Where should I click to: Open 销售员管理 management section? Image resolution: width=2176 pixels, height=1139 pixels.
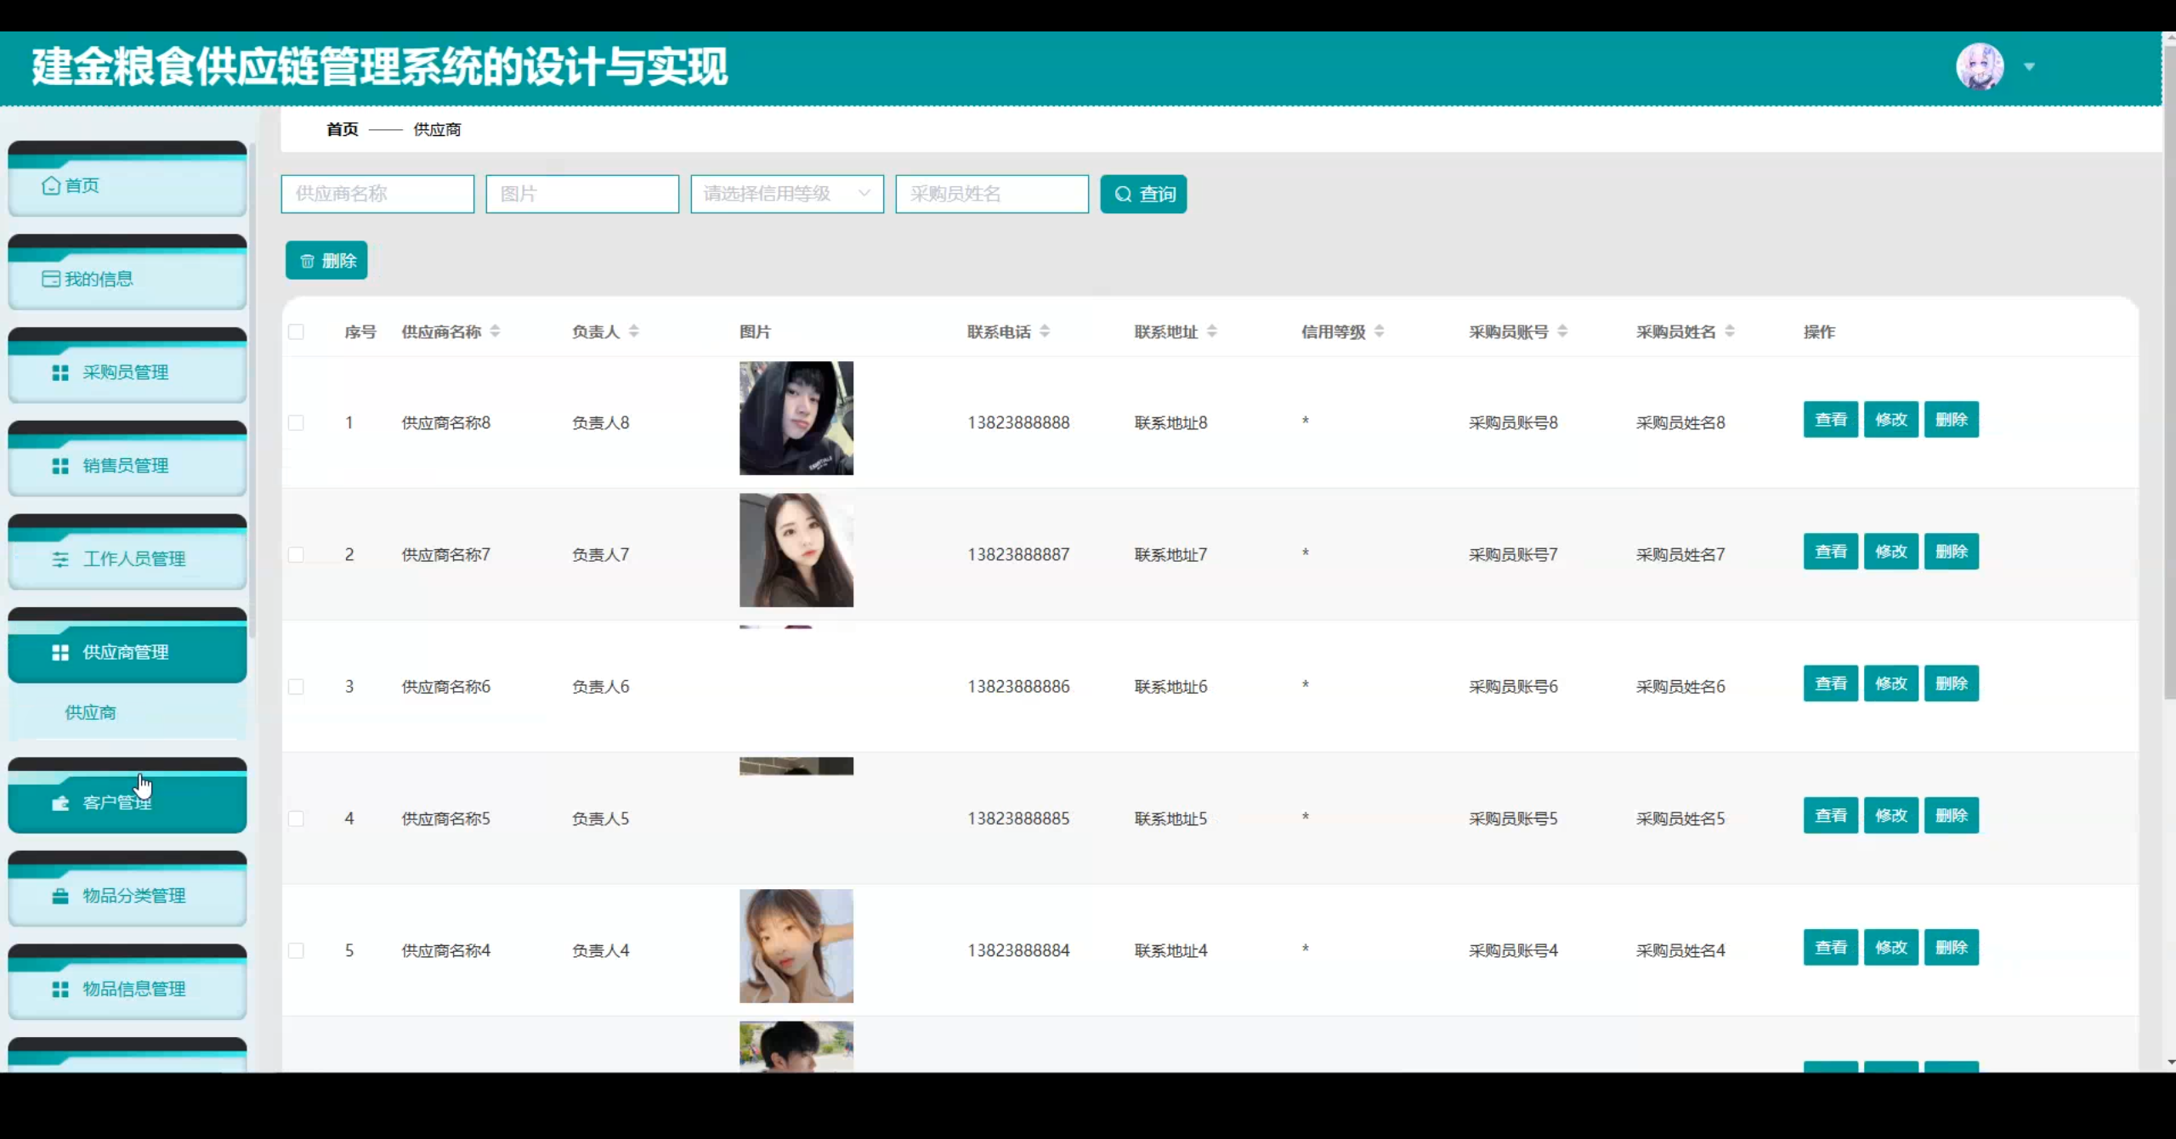pos(124,465)
